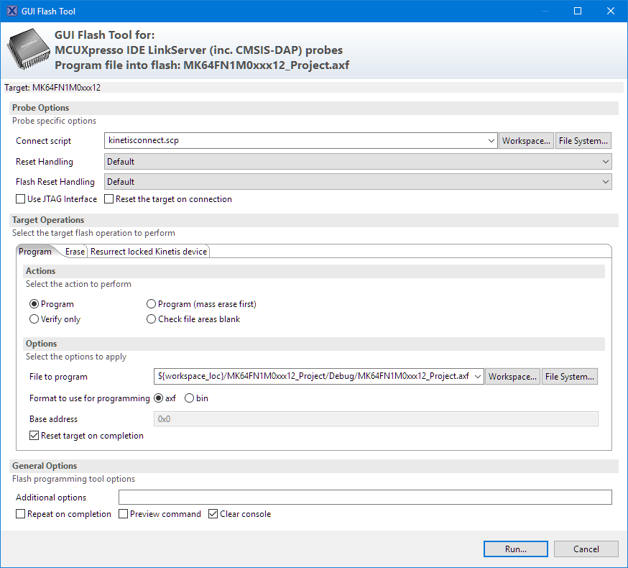Screen dimensions: 628x568
Task: Choose bin format for programming
Action: (190, 398)
